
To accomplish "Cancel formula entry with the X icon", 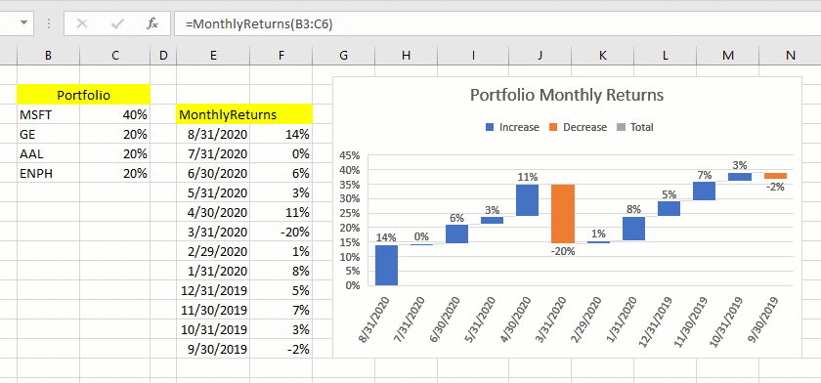I will [82, 23].
